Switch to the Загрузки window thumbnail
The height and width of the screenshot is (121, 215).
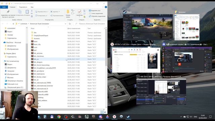coord(187,27)
